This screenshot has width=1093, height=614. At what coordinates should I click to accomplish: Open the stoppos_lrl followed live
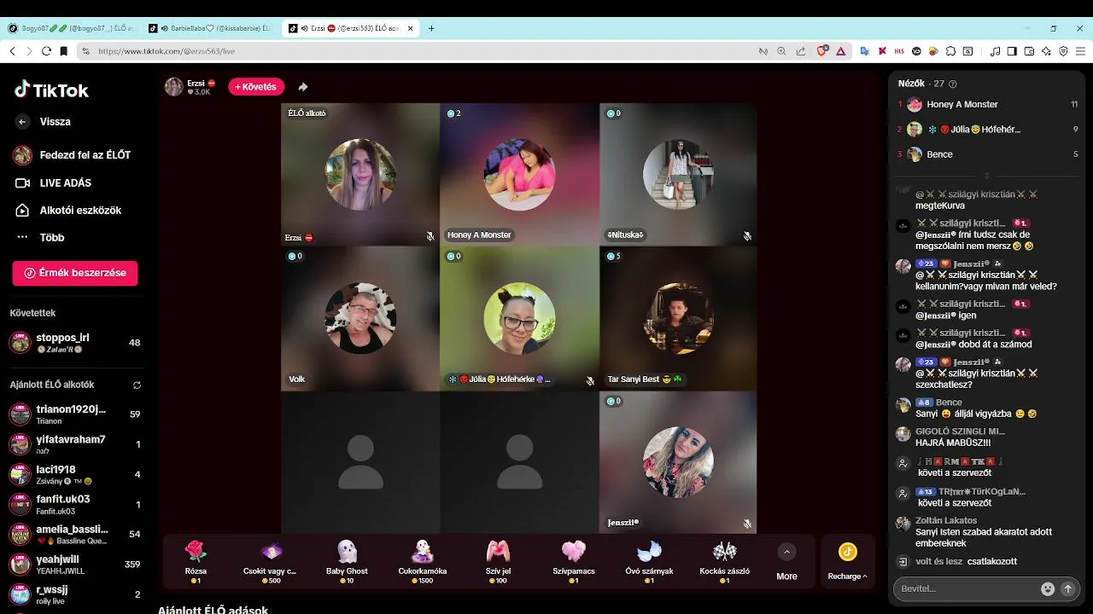tap(75, 343)
